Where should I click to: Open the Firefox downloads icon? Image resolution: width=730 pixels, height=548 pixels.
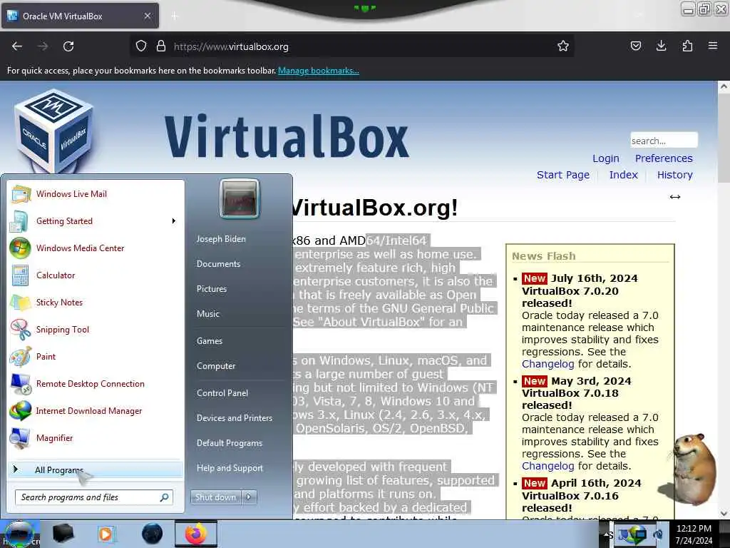click(661, 46)
